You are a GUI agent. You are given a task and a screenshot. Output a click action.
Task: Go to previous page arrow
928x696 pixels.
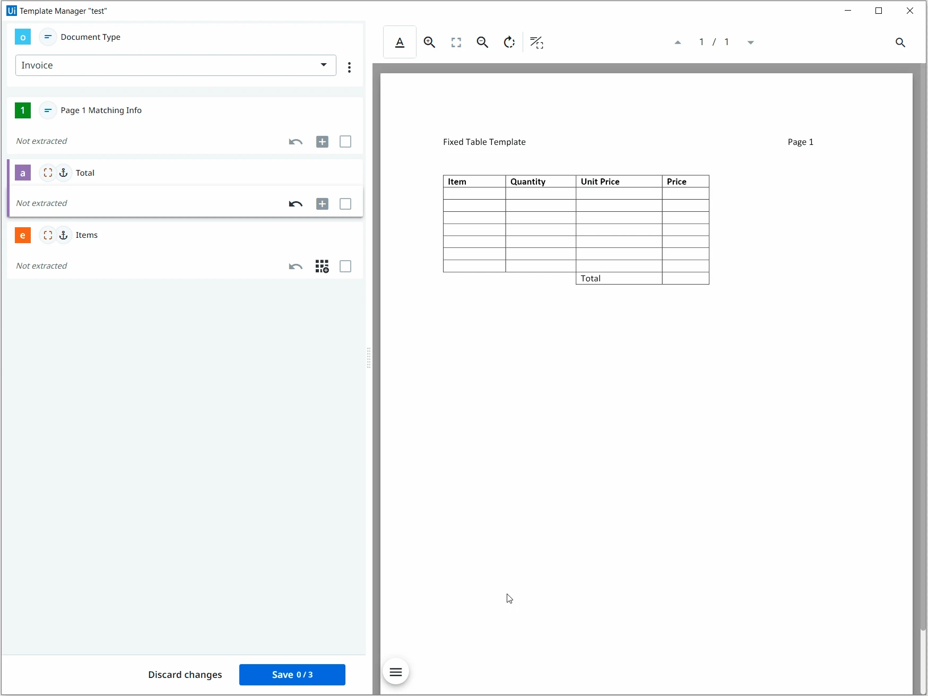[678, 42]
